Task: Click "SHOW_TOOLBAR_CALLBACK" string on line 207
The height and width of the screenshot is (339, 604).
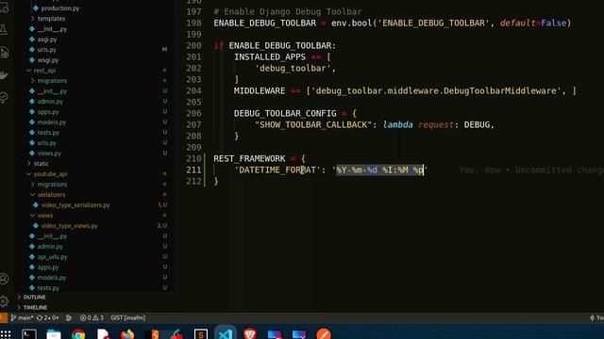Action: click(313, 125)
